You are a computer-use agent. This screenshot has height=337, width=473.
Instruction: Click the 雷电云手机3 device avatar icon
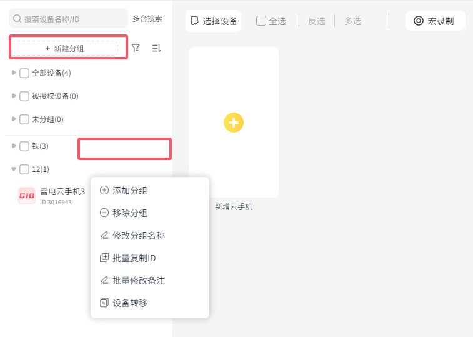click(x=27, y=196)
